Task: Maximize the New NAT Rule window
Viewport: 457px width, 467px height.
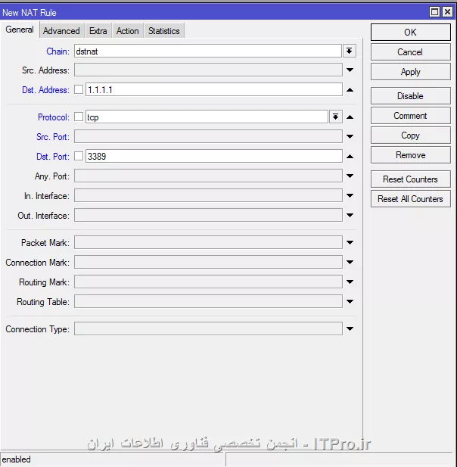Action: click(434, 12)
